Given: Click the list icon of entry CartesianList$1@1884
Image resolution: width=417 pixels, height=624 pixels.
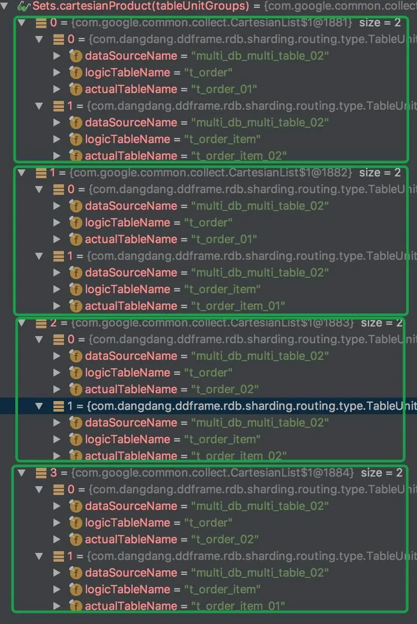Looking at the screenshot, I should click(41, 473).
